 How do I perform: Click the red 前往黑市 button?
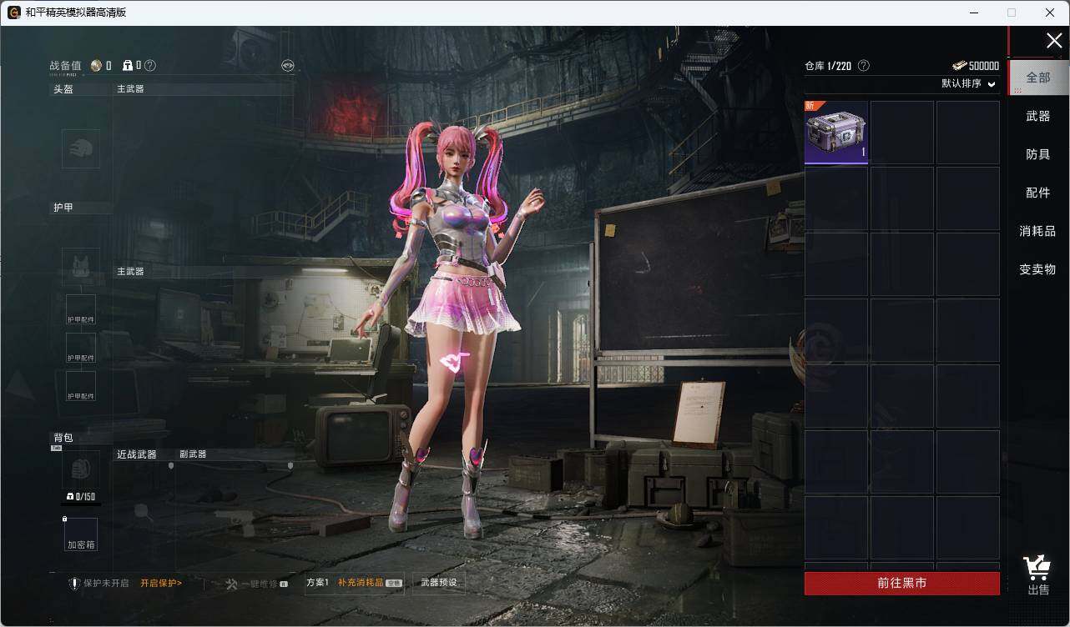[x=902, y=584]
